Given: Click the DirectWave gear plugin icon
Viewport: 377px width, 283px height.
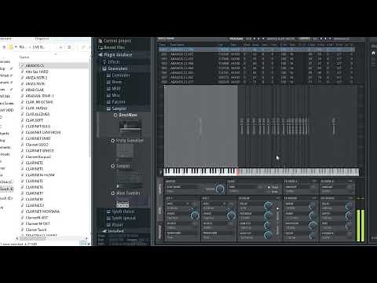Looking at the screenshot, I should [x=115, y=115].
